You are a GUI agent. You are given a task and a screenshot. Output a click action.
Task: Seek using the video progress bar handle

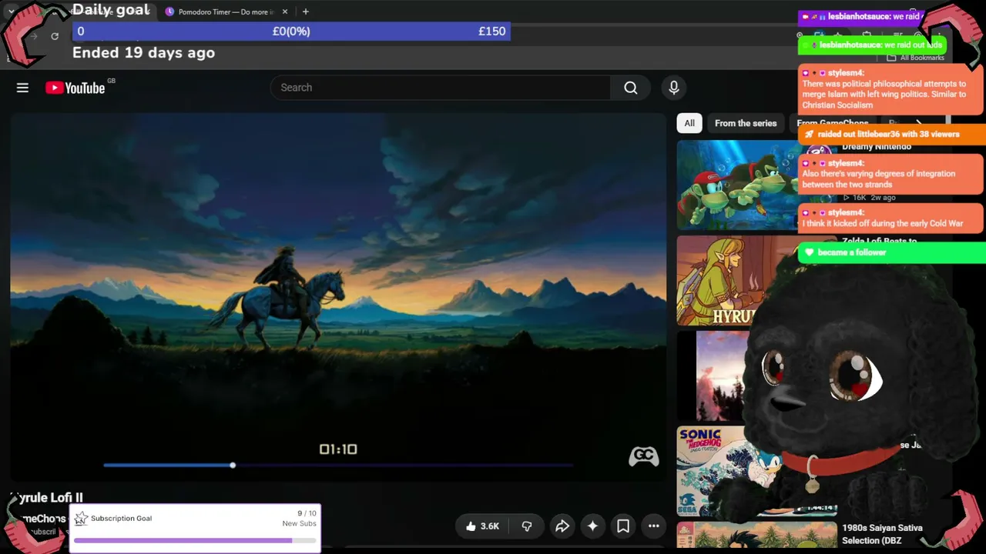[233, 465]
